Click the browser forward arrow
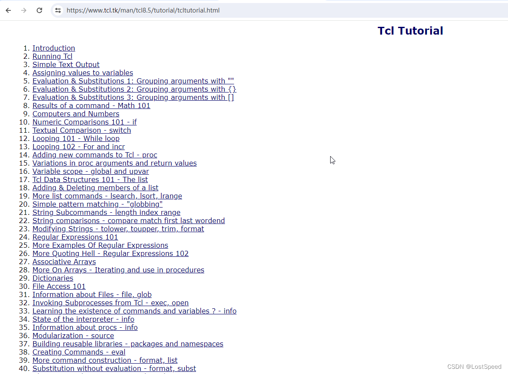508x374 pixels. pyautogui.click(x=24, y=10)
